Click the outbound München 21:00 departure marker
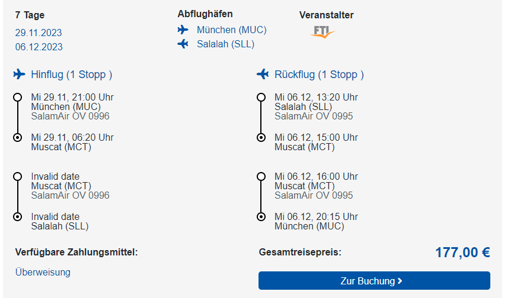Screen dimensions: 517x298 [18, 97]
